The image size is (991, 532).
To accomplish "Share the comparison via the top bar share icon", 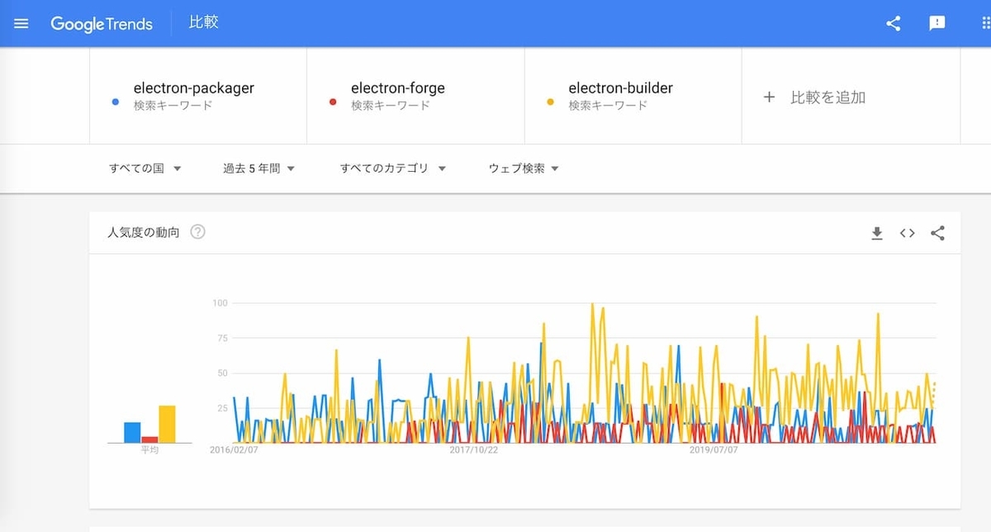I will [x=893, y=23].
